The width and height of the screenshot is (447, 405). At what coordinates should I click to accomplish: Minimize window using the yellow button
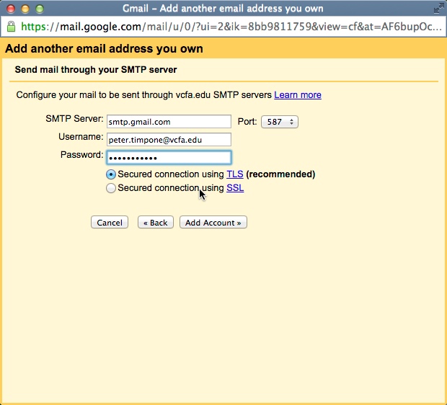tap(25, 9)
